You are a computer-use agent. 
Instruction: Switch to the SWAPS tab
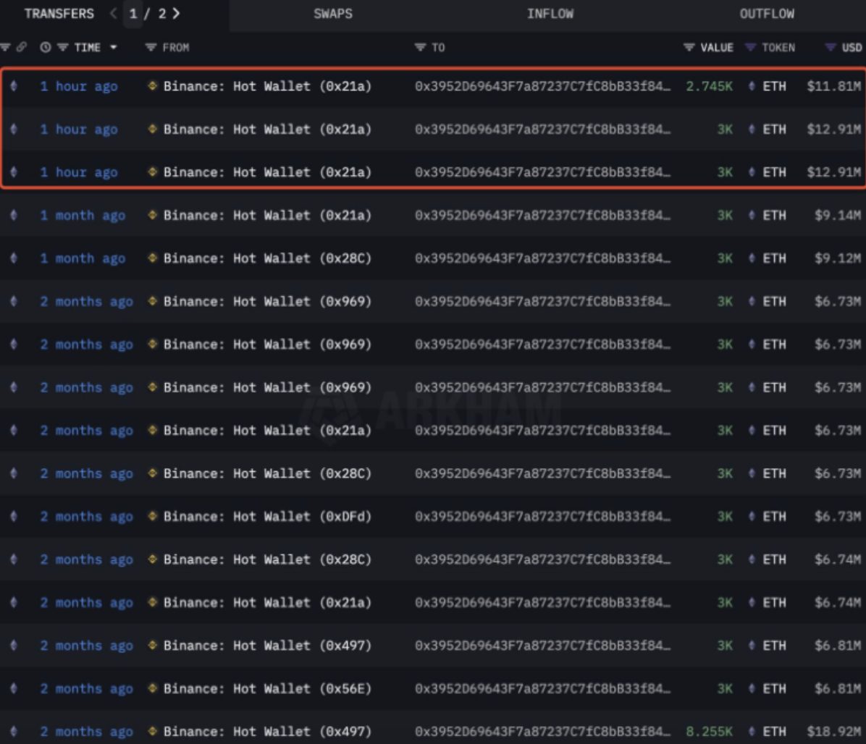pyautogui.click(x=332, y=13)
